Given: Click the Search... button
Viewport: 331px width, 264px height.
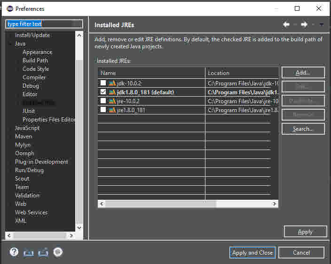Looking at the screenshot, I should (303, 128).
